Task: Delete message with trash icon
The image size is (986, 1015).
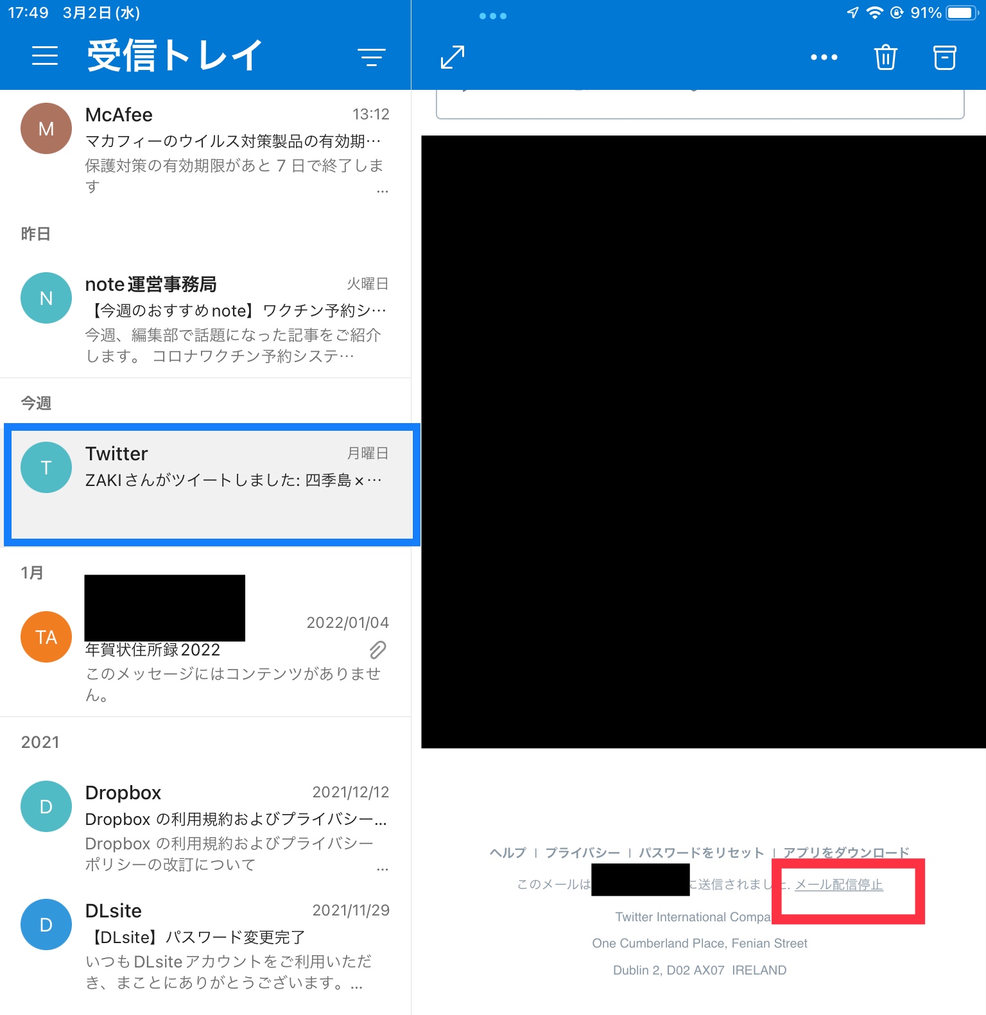Action: tap(885, 57)
